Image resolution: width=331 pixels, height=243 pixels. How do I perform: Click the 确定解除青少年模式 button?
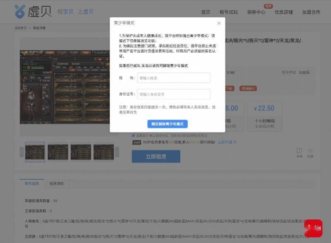(x=167, y=124)
